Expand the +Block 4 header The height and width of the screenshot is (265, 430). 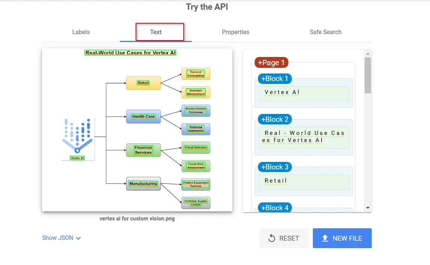pyautogui.click(x=275, y=208)
